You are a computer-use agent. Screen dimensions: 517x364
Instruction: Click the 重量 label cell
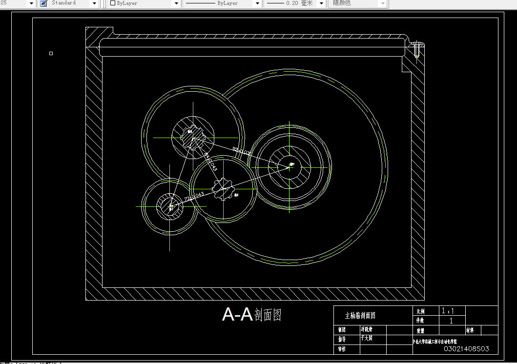pyautogui.click(x=420, y=330)
